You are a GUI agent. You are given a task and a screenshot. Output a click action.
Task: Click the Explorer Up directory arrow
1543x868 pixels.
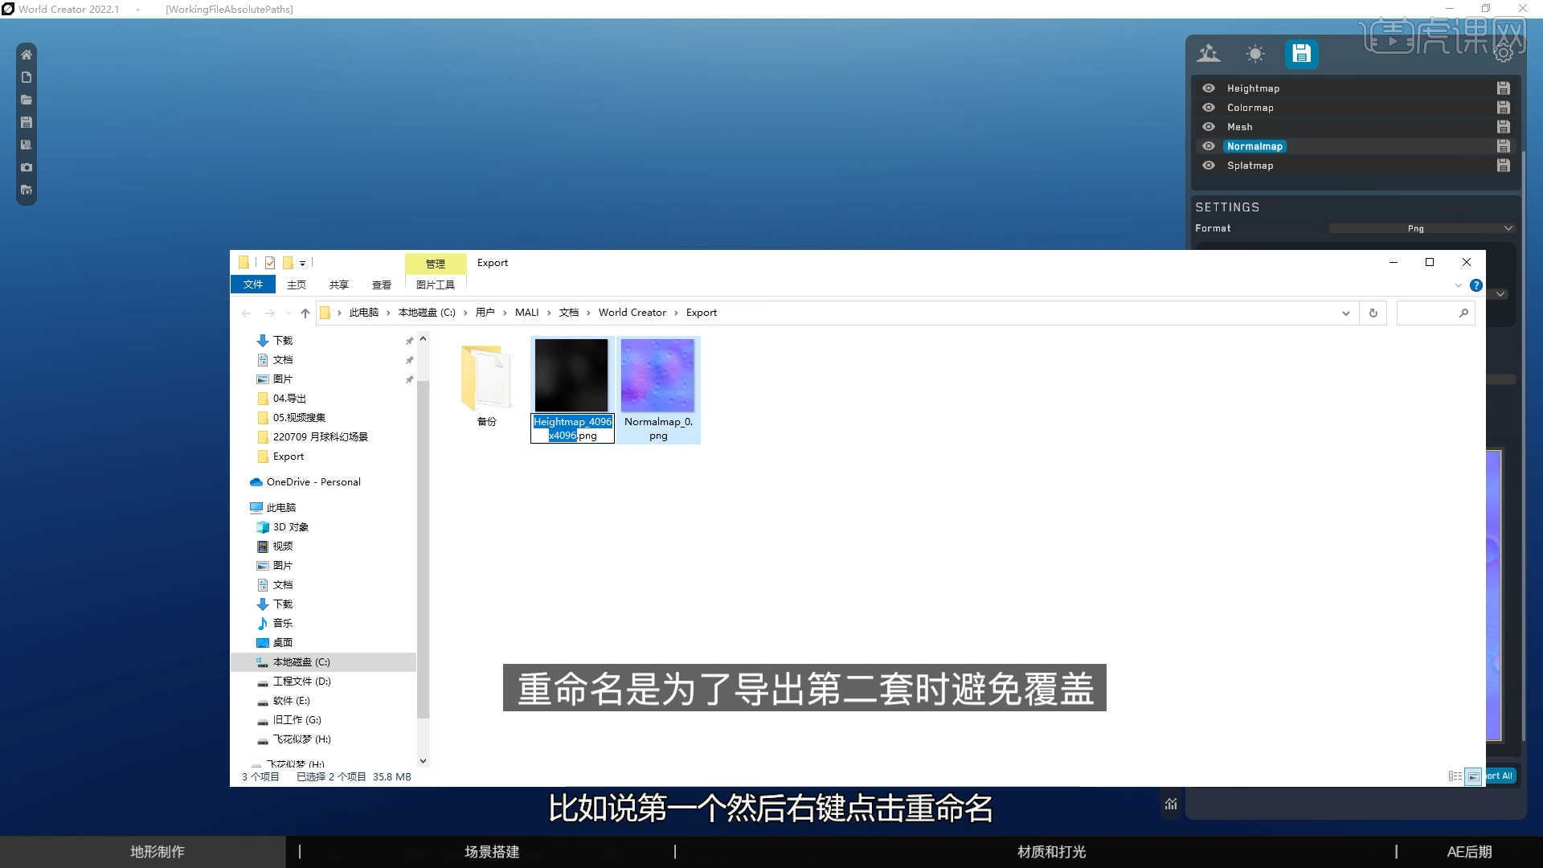click(305, 313)
